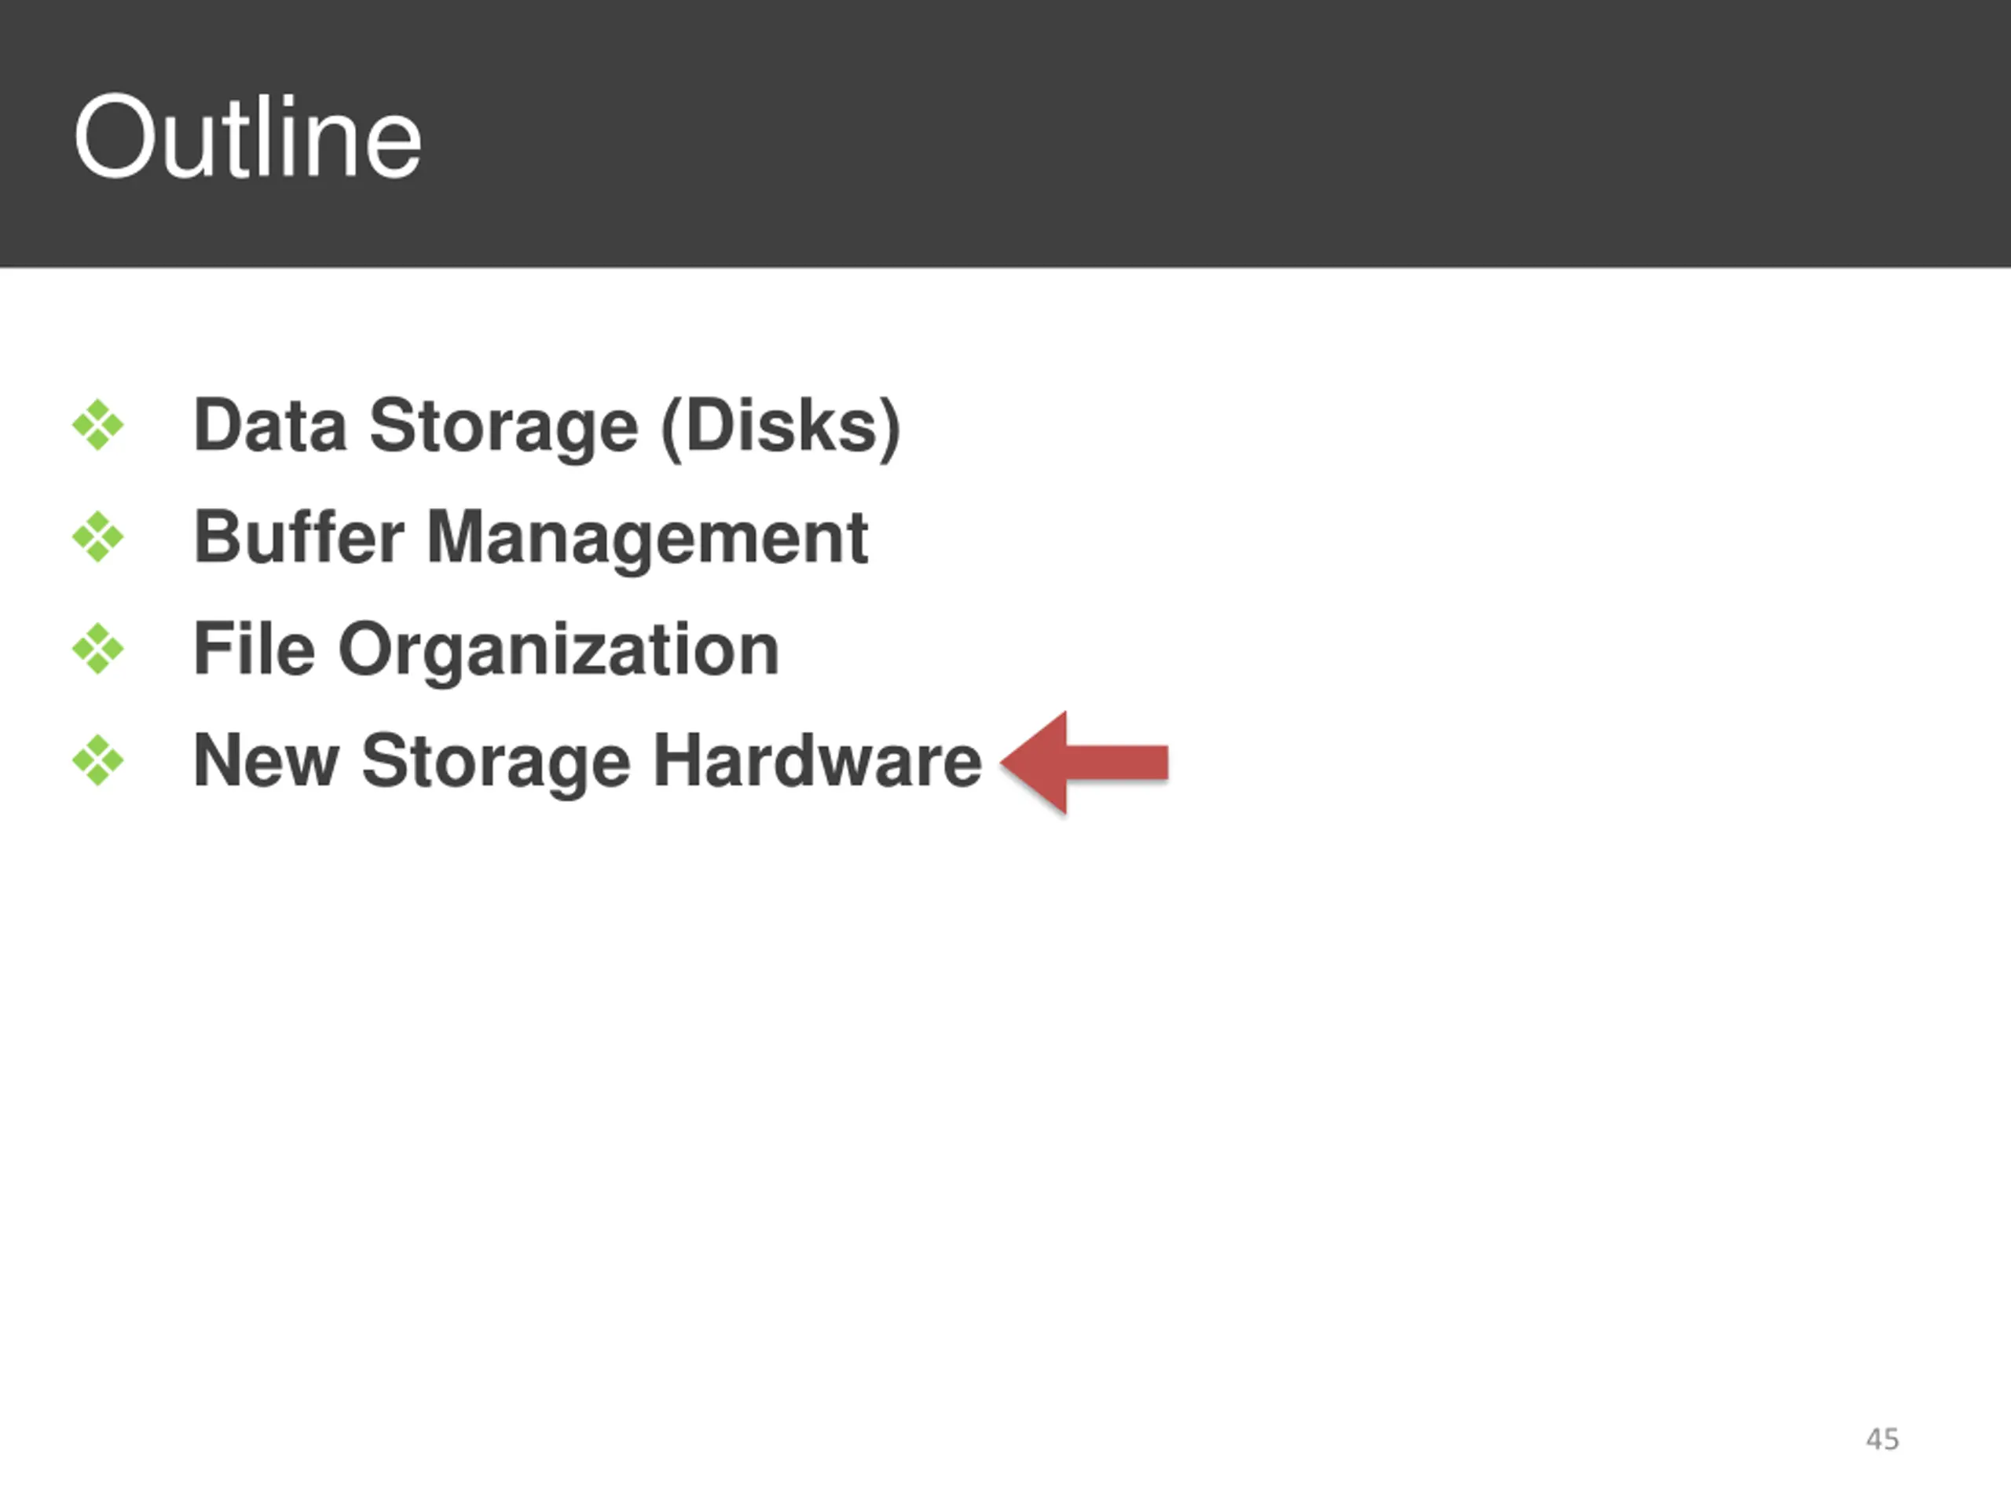Screen dimensions: 2011x1508
Task: Click the word New in fourth bullet
Action: coord(266,760)
